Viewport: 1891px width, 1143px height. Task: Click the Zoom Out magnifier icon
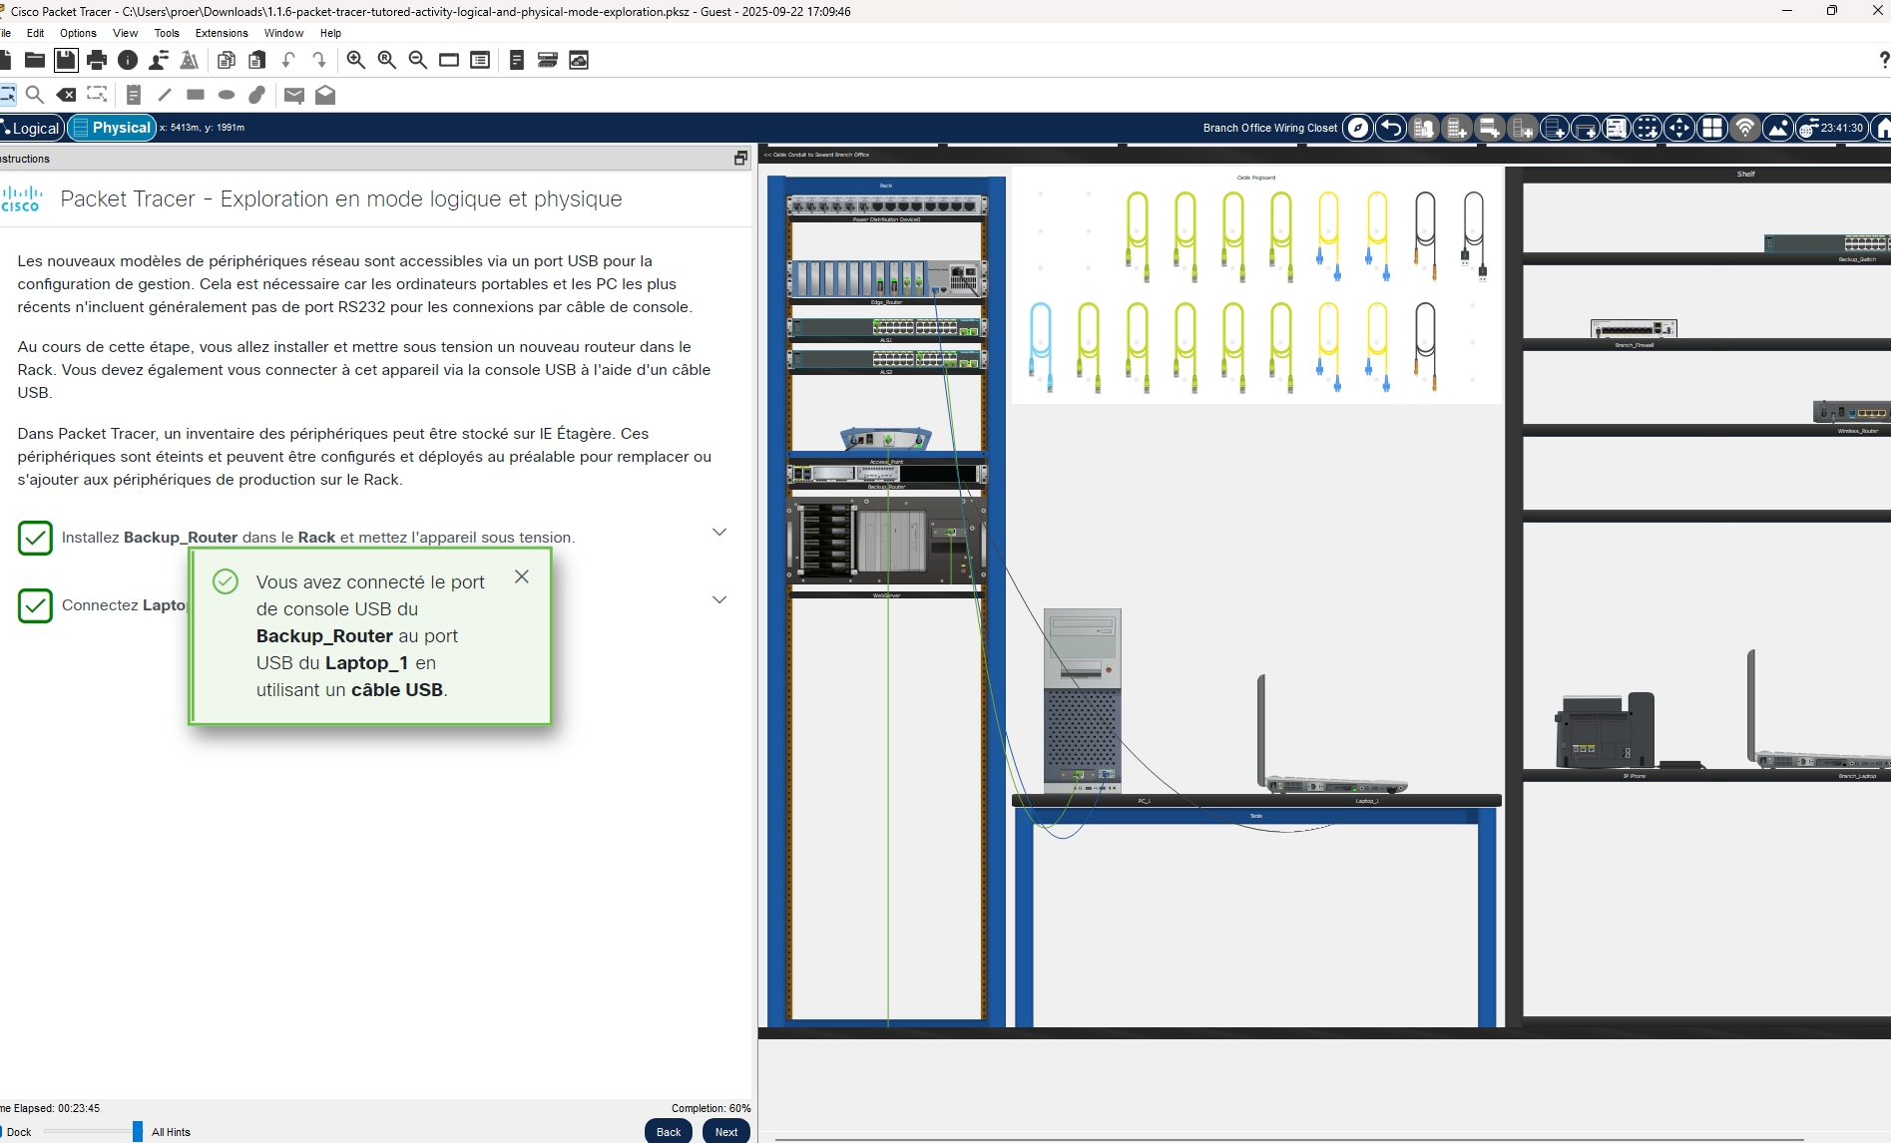click(418, 60)
